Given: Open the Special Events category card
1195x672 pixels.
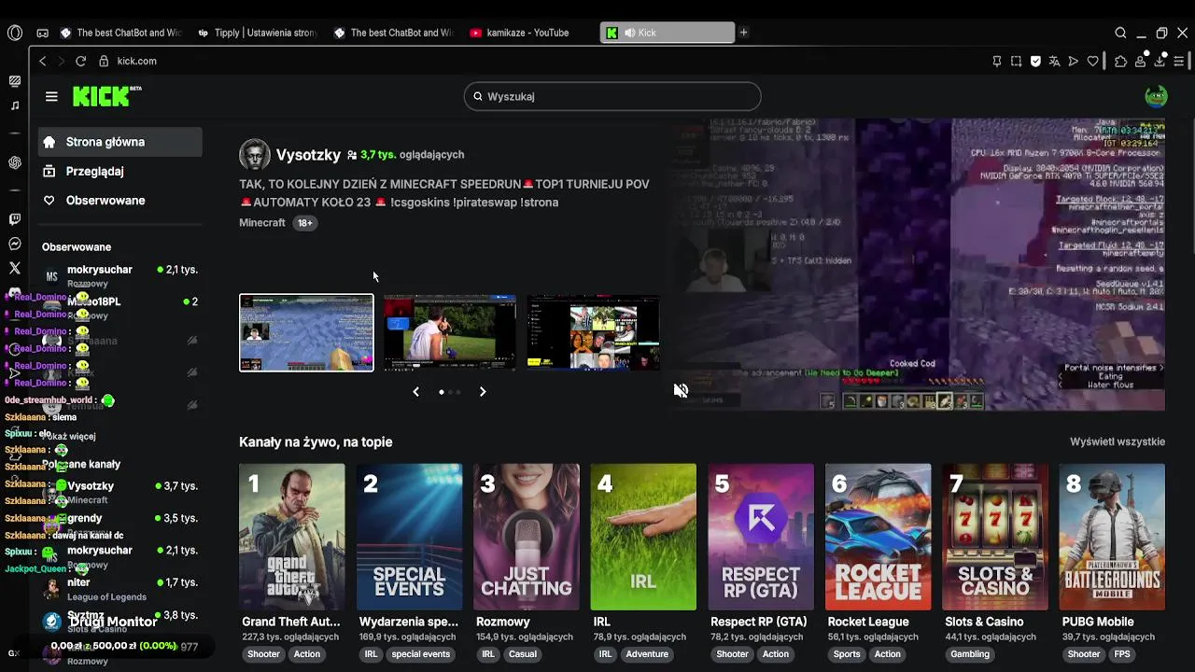Looking at the screenshot, I should click(x=409, y=537).
